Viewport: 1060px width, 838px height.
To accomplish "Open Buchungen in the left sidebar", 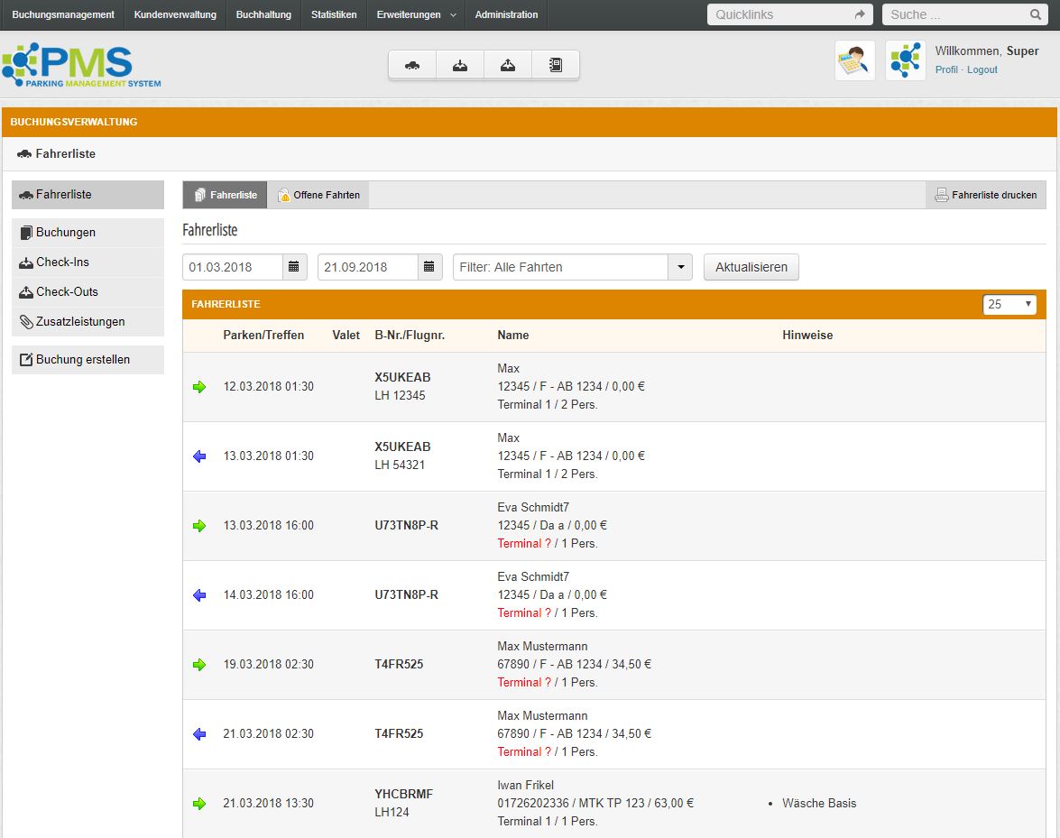I will 88,233.
